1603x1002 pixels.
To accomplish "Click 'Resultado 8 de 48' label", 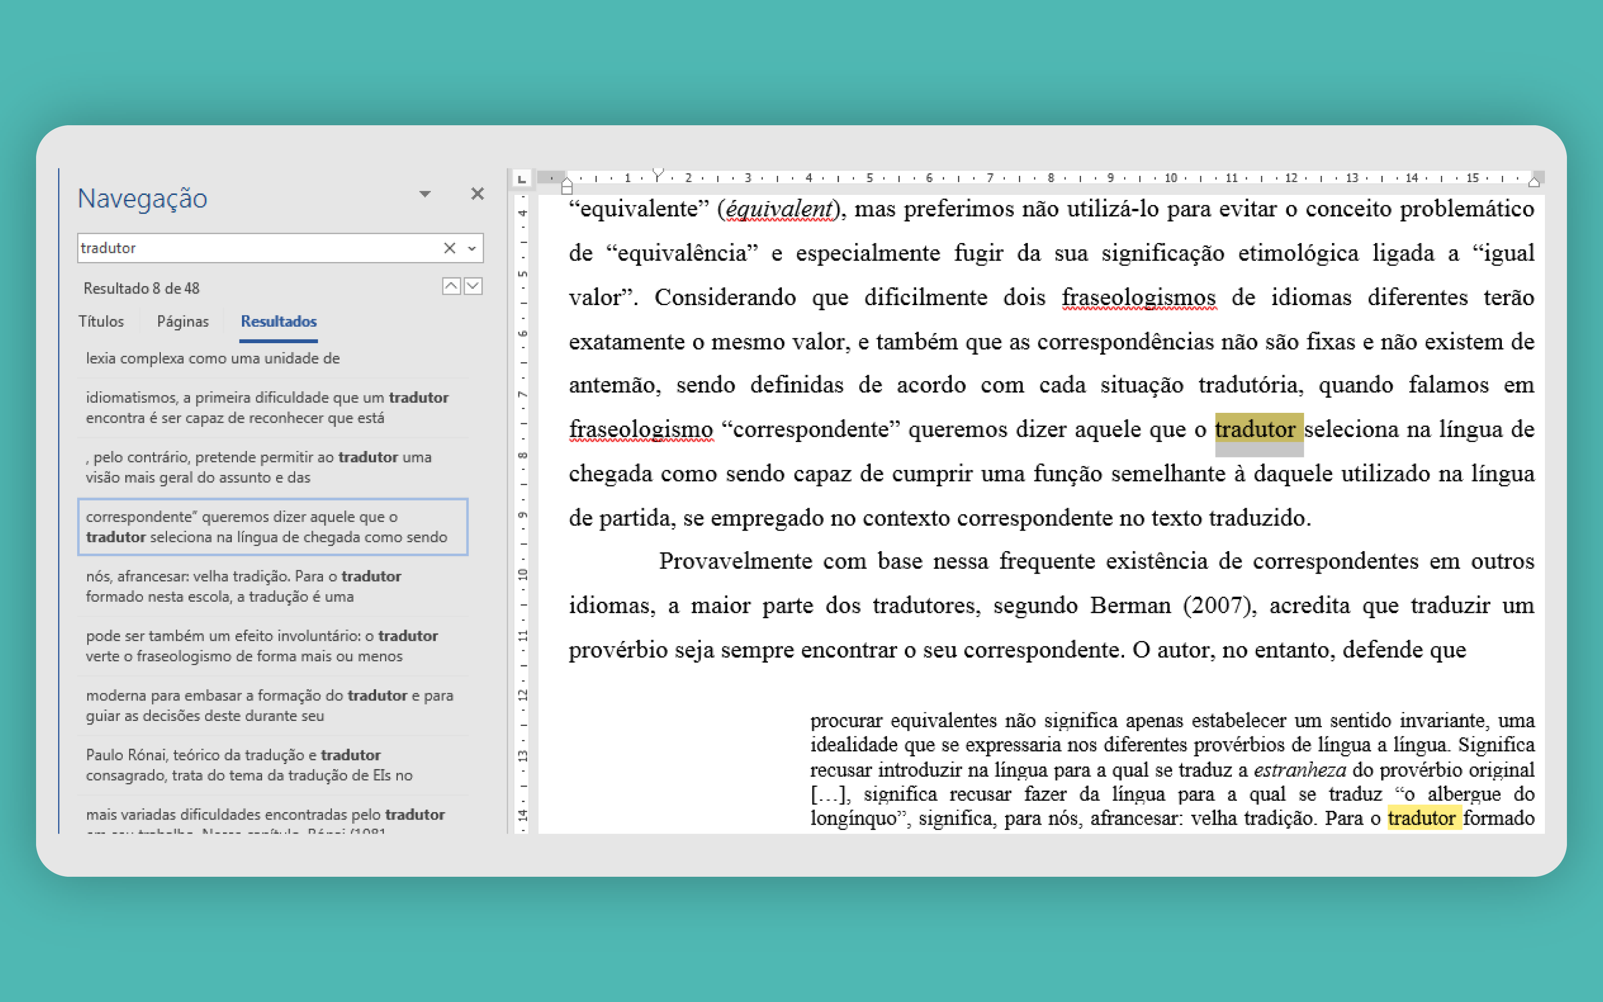I will (141, 288).
